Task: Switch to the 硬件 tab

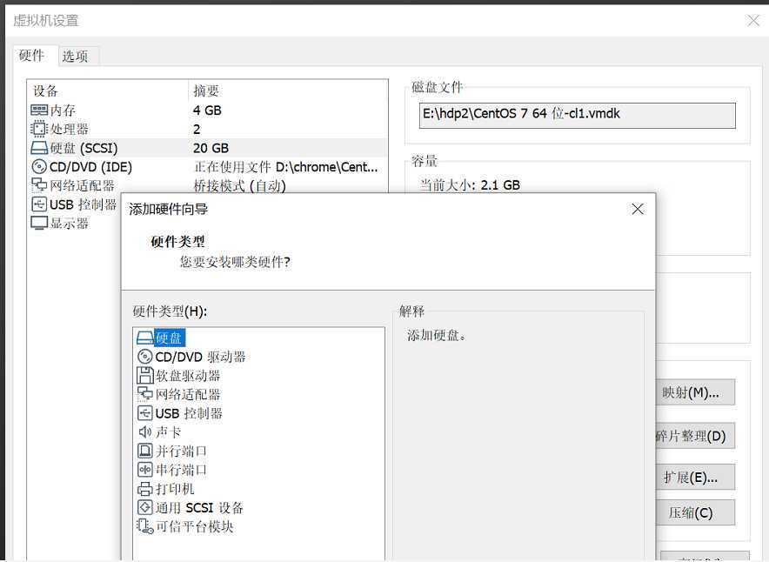Action: click(32, 56)
